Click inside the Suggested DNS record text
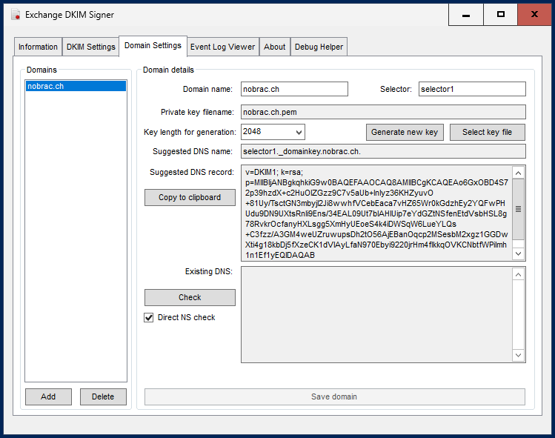 click(x=377, y=213)
